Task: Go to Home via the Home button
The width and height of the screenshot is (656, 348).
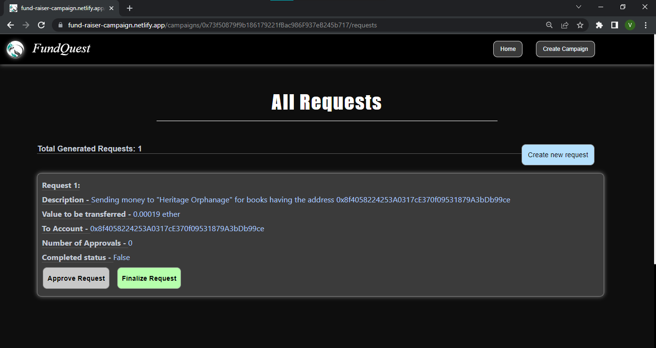Action: click(508, 49)
